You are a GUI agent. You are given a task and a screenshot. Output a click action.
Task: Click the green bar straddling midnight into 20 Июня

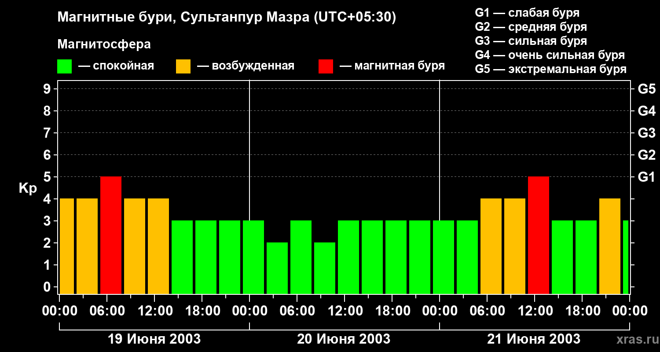(x=253, y=257)
